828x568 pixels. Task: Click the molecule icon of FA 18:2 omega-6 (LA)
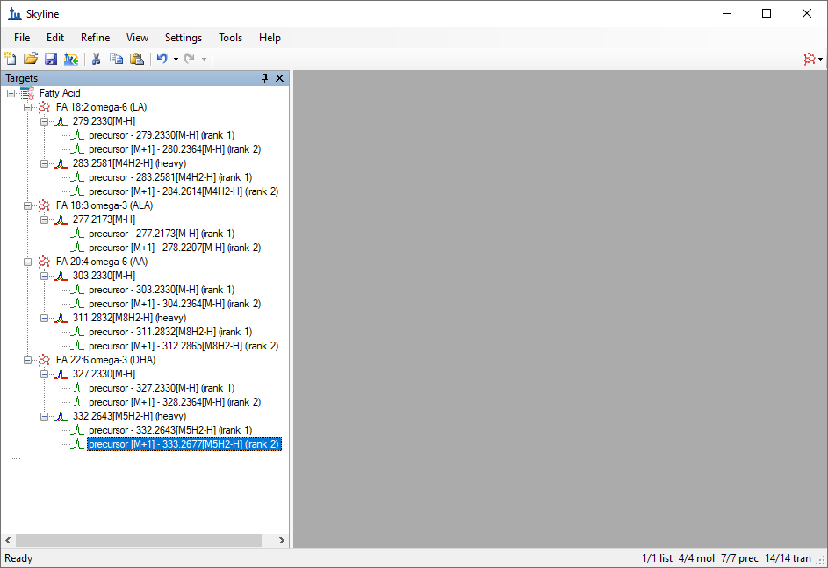pos(45,108)
